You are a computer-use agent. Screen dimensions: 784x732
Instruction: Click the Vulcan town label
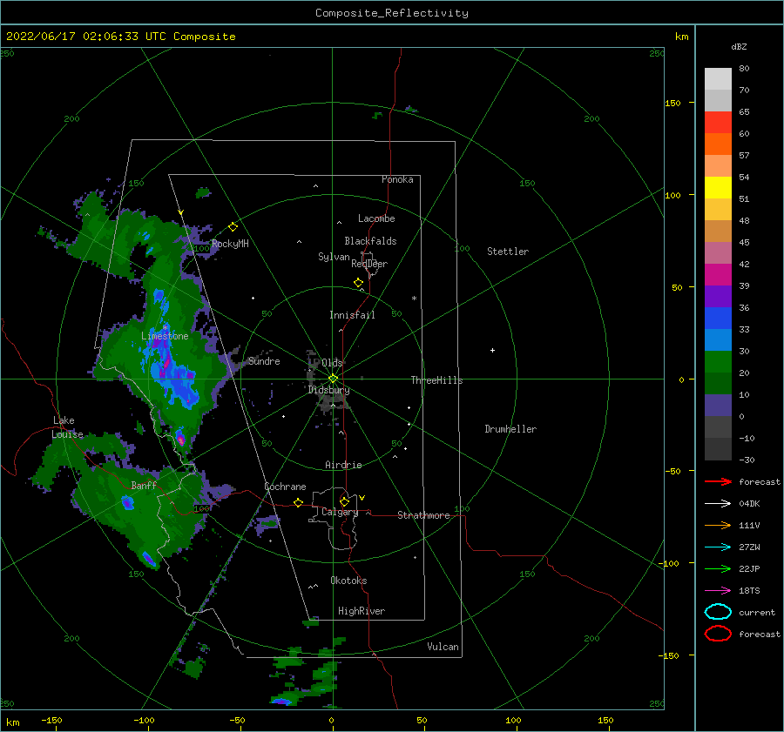coord(443,647)
